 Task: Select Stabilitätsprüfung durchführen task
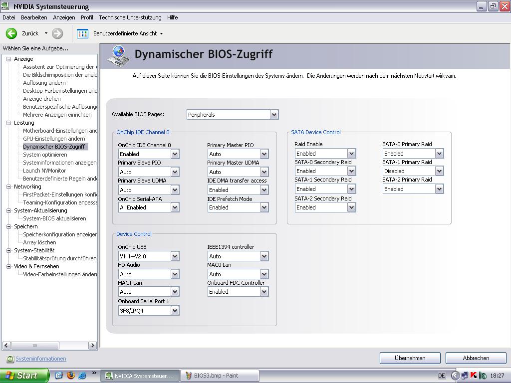point(60,258)
